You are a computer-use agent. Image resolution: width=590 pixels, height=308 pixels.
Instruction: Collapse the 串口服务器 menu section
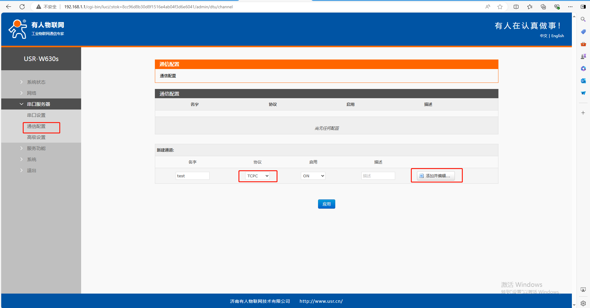[38, 104]
